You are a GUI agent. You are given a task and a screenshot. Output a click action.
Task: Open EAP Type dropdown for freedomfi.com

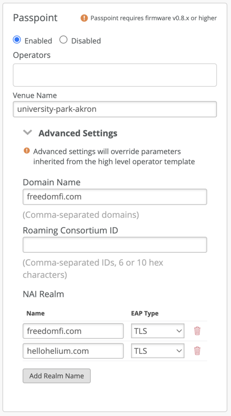click(158, 331)
